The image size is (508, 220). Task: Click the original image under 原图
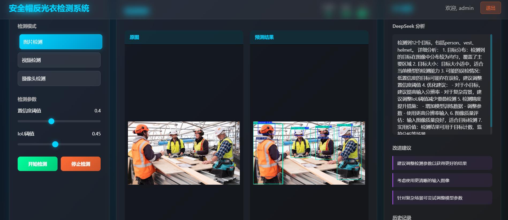click(184, 153)
